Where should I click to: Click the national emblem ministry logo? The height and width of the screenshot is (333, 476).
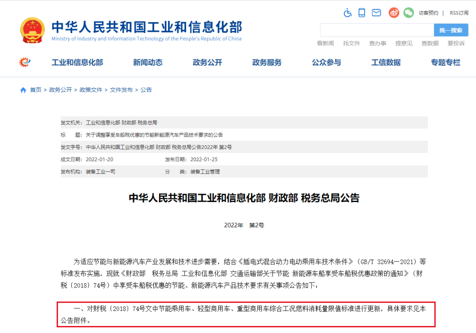pos(32,30)
